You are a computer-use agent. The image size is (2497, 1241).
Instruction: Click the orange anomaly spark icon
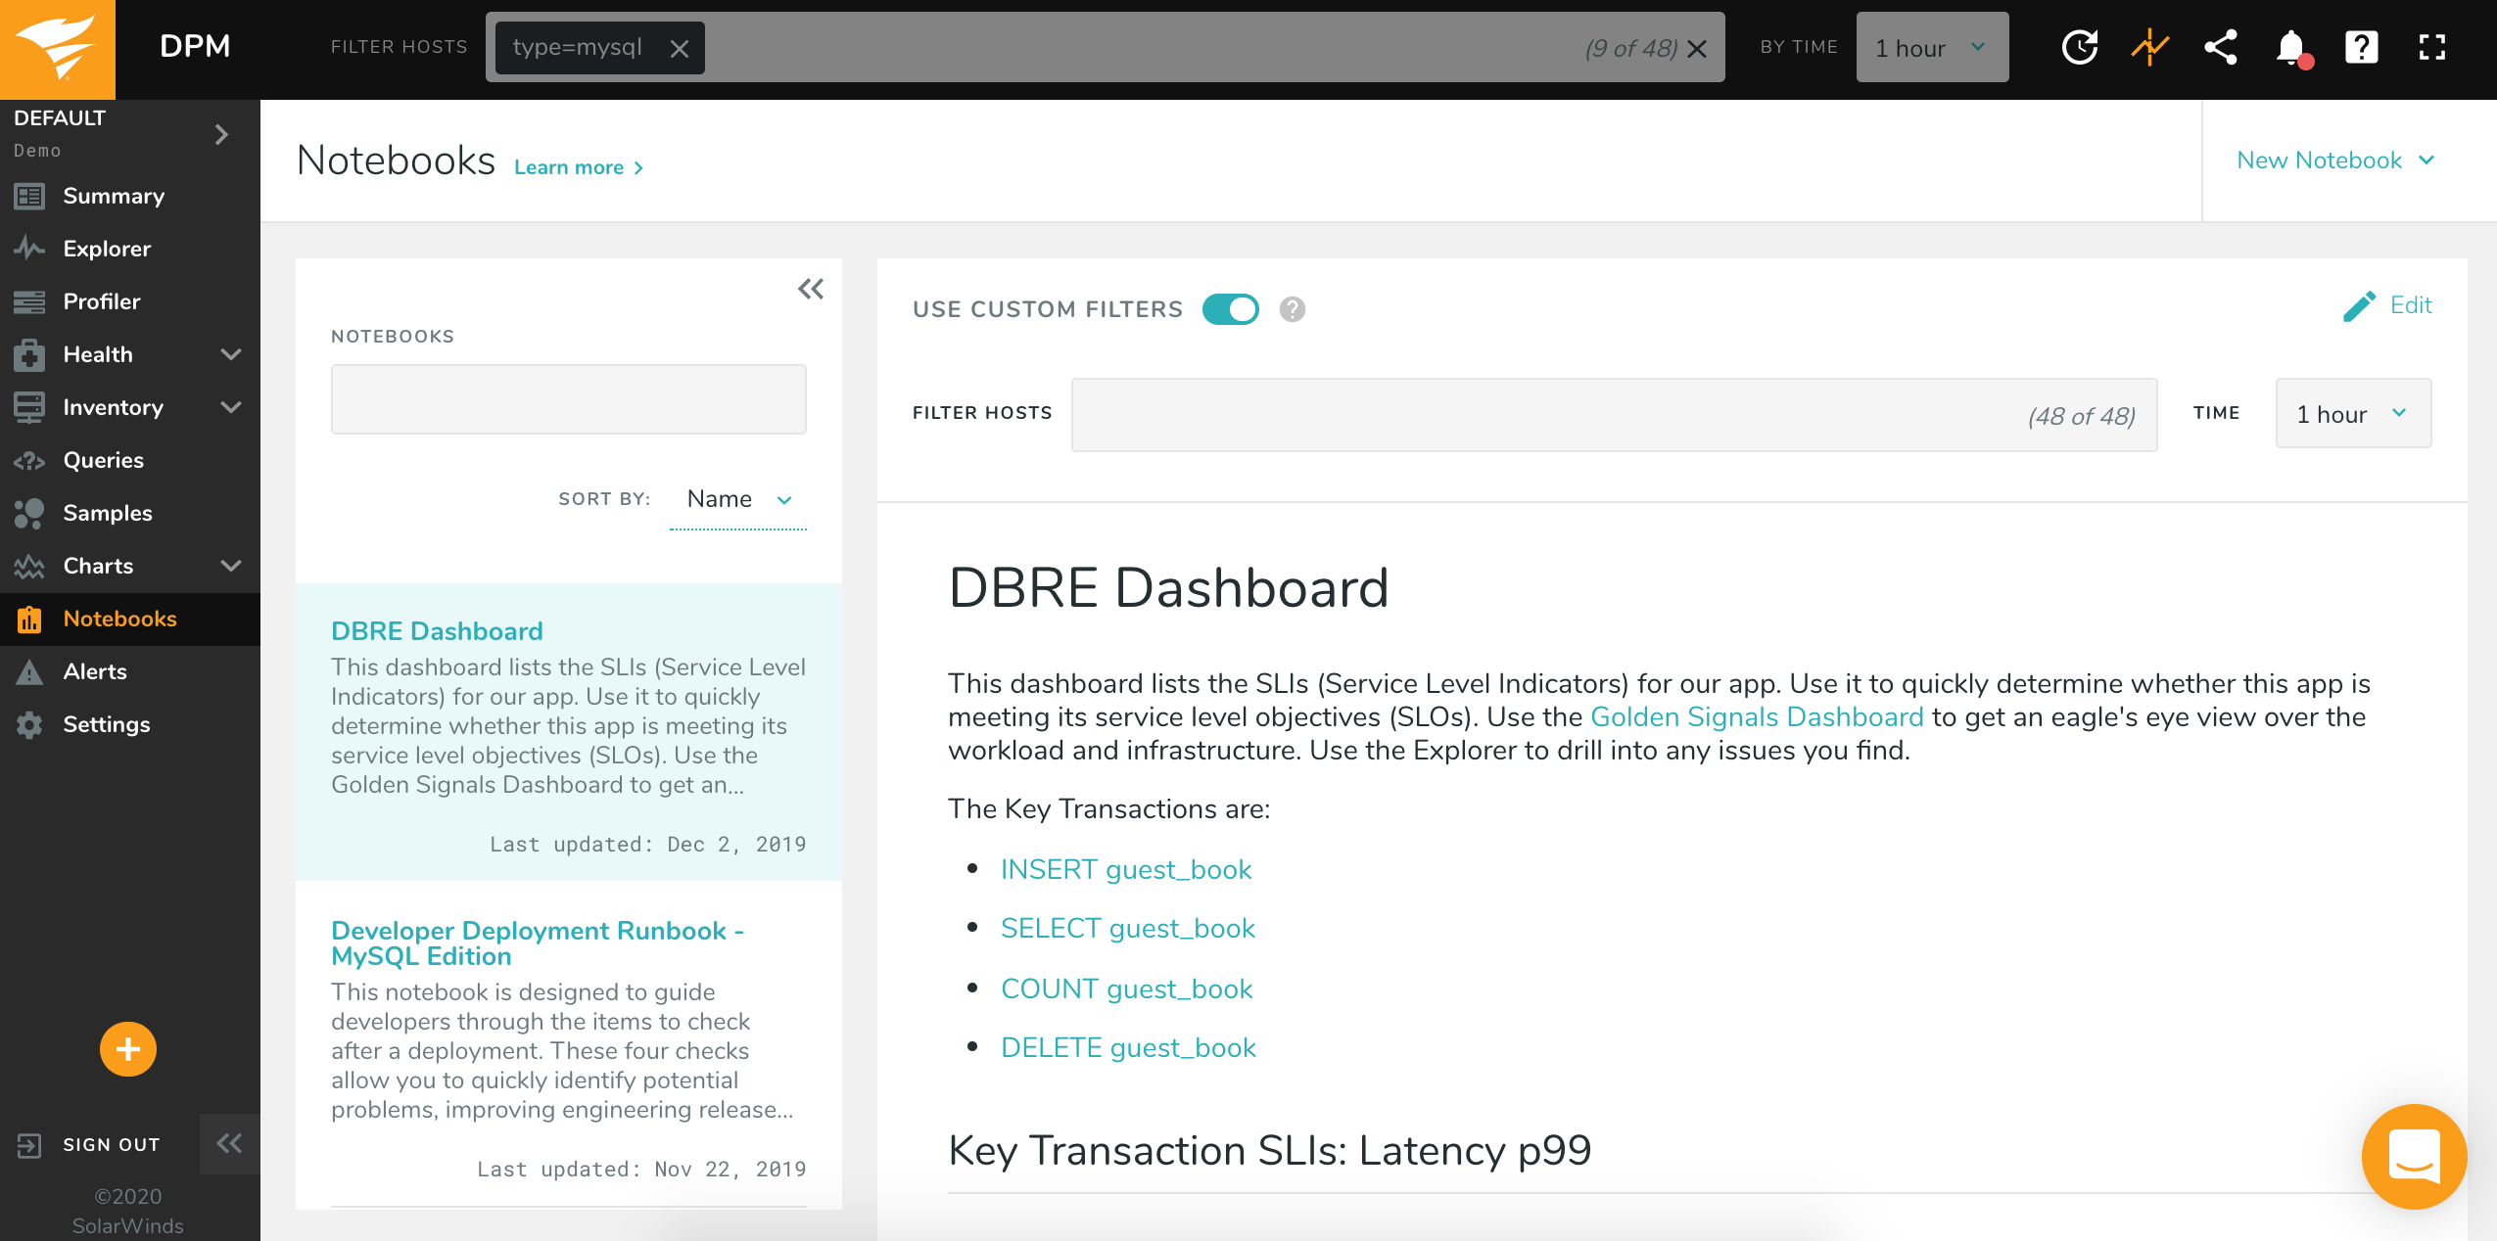coord(2149,47)
